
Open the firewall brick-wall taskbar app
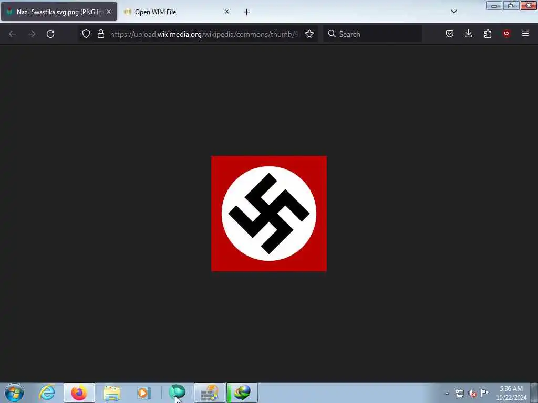210,393
